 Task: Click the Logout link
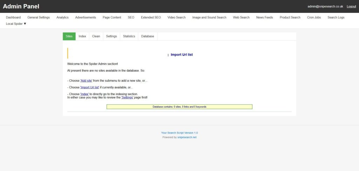[351, 7]
